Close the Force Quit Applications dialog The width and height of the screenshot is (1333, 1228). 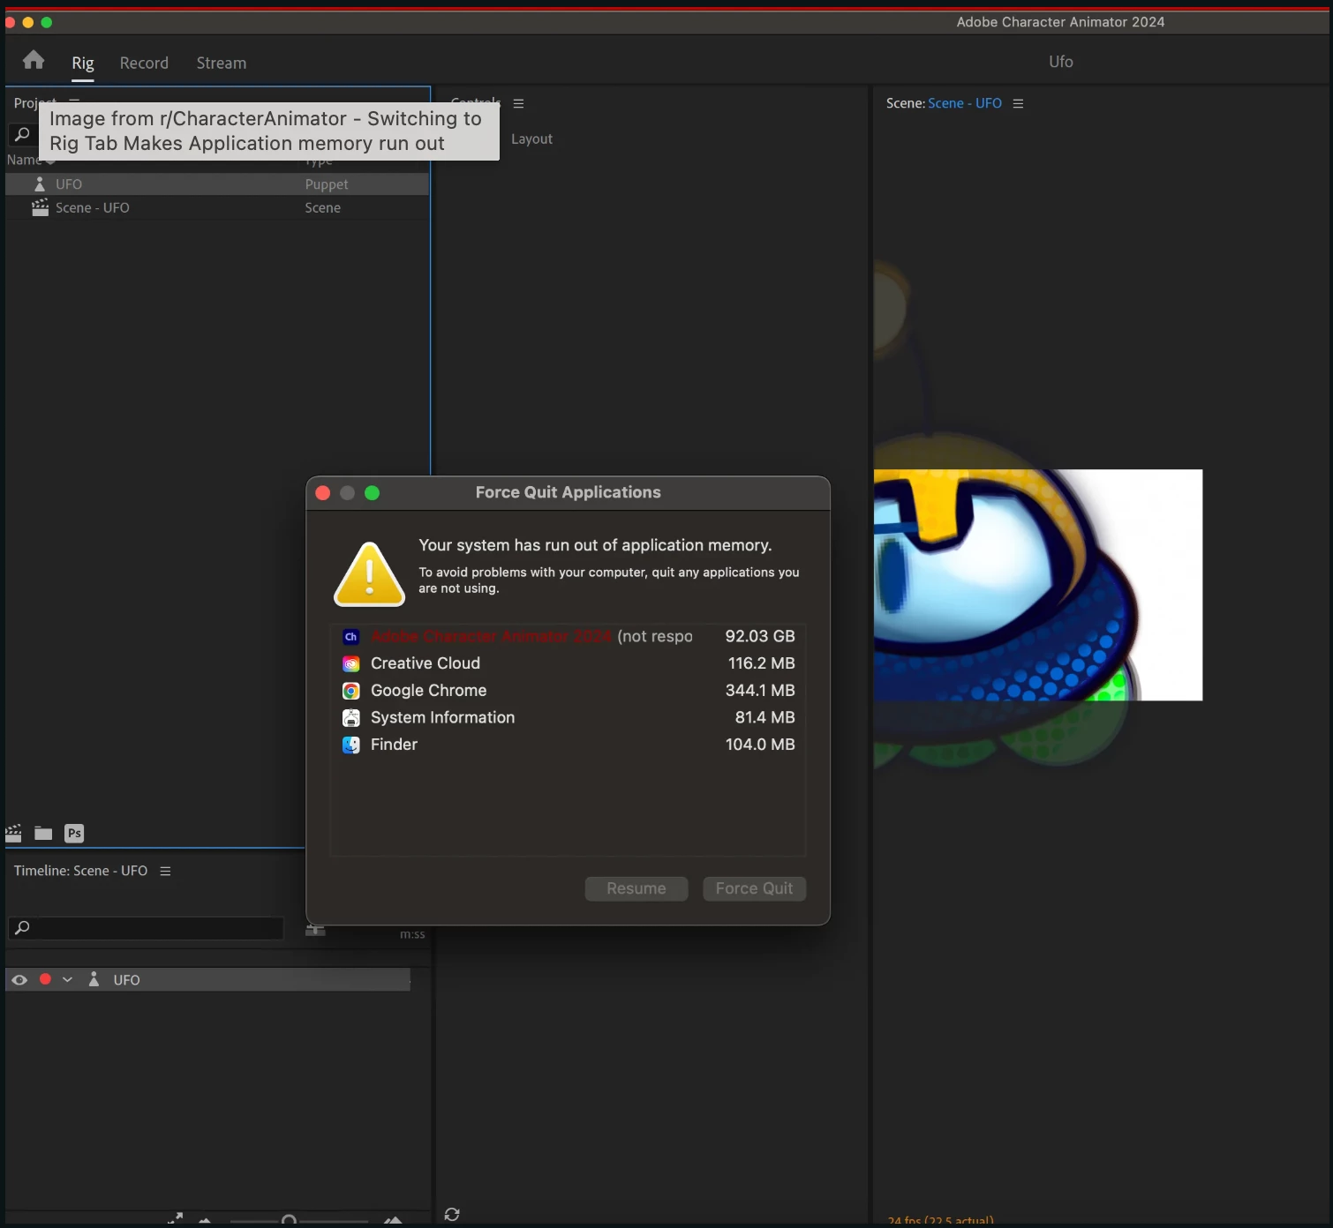(323, 493)
